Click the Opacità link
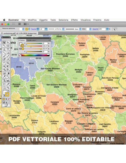The width and height of the screenshot is (126, 163). click(95, 29)
